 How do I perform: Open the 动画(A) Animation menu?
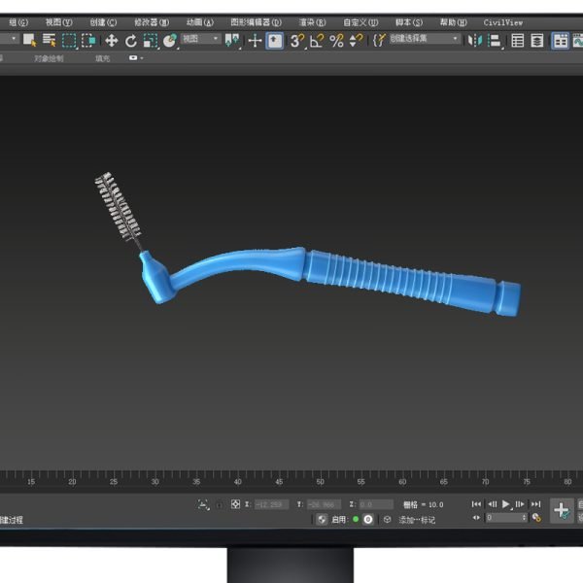pyautogui.click(x=200, y=22)
